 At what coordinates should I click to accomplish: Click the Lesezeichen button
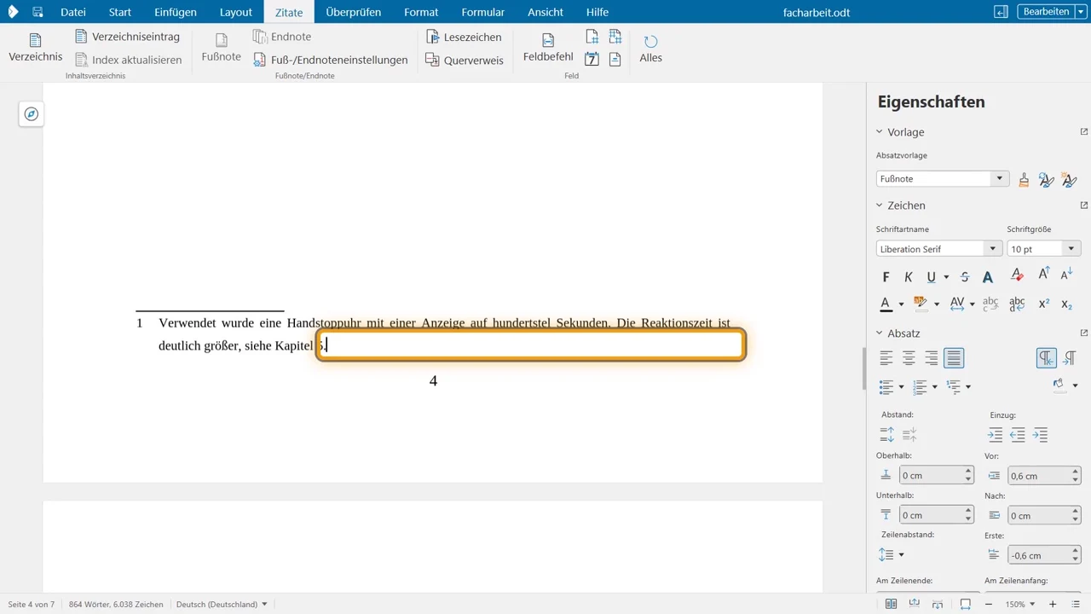464,38
